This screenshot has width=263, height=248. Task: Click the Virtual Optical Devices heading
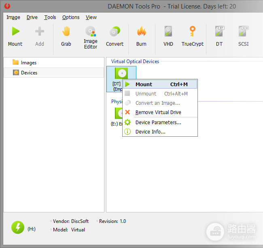[135, 61]
